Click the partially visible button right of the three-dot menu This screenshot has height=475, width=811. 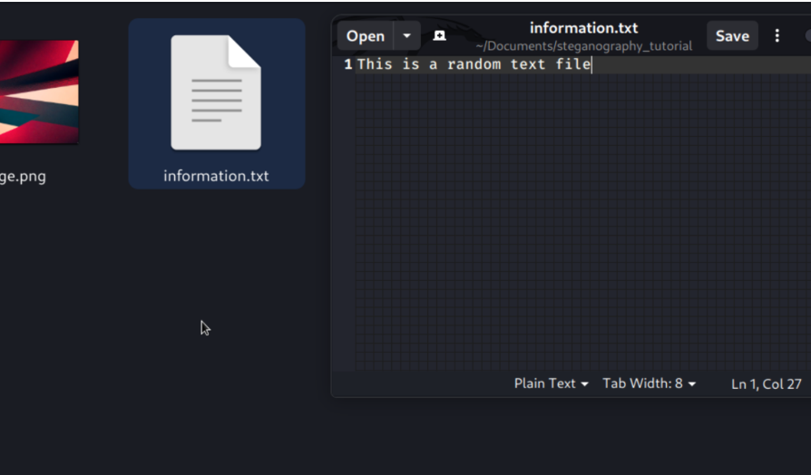click(806, 36)
